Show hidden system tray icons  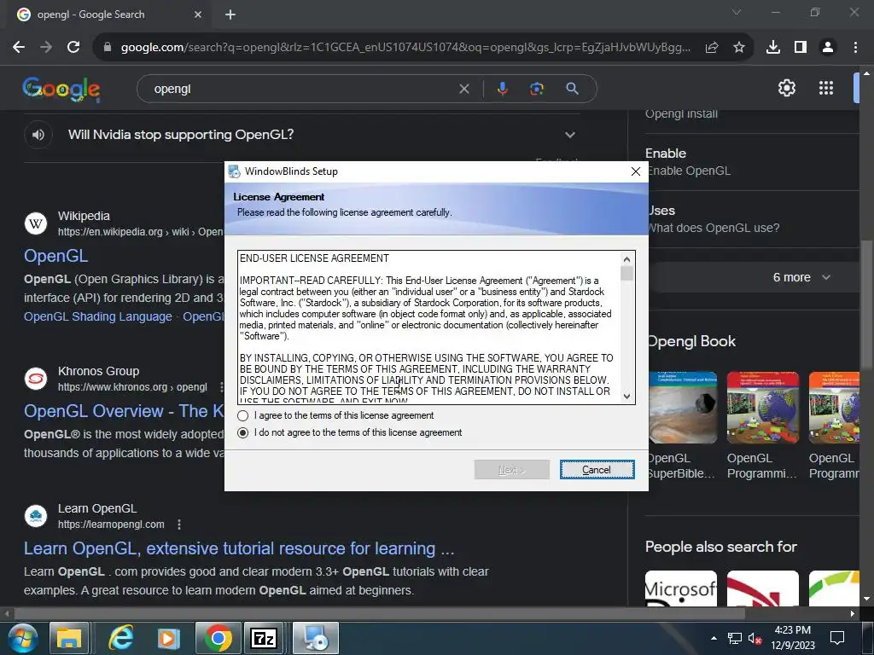point(714,638)
